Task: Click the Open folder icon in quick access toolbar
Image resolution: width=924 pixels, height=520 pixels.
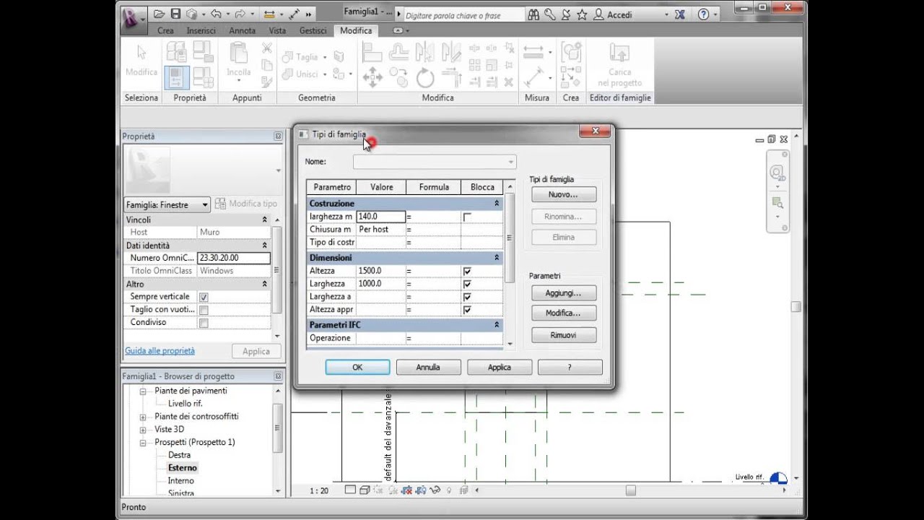Action: pos(159,14)
